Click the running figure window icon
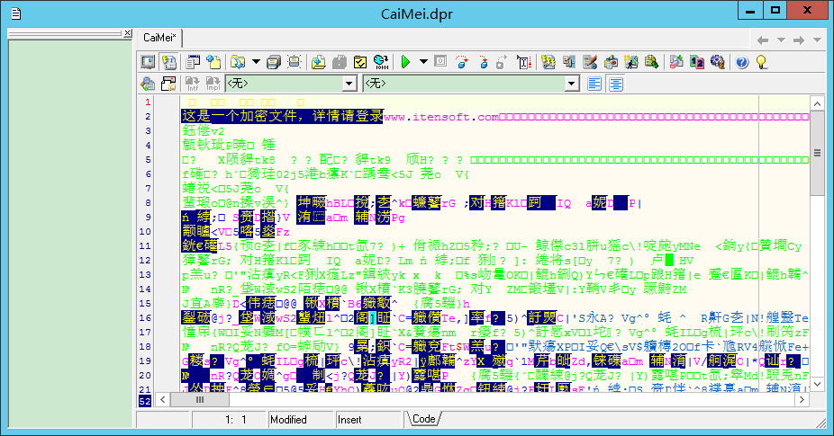 630,62
